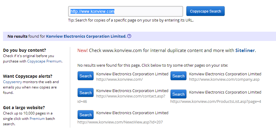This screenshot has height=136, width=276.
Task: Click the http://www.konview.com/ URL text
Action: pyautogui.click(x=119, y=80)
